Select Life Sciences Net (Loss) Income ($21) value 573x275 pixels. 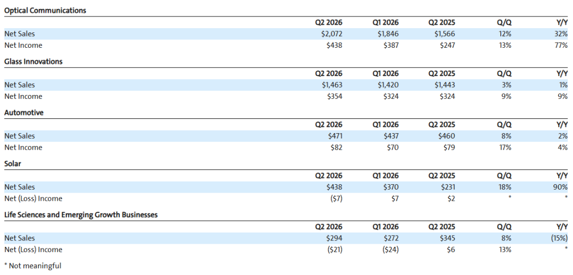[334, 250]
